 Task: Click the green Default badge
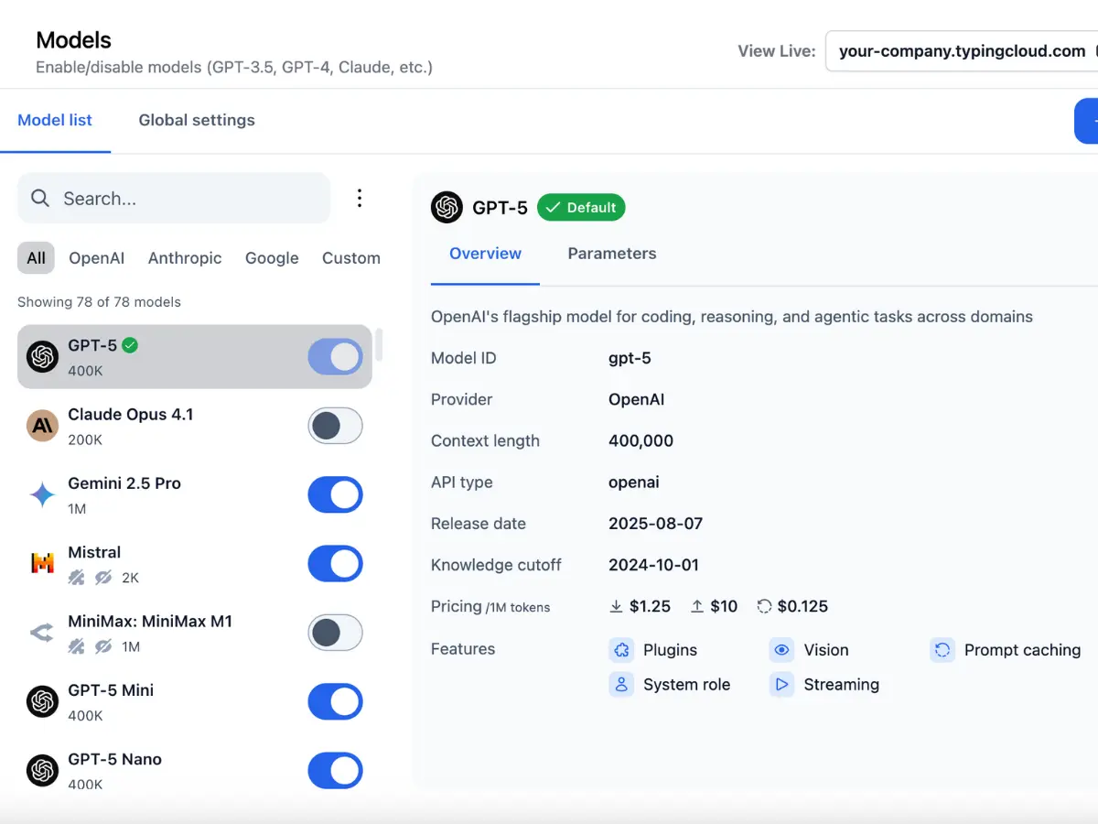coord(581,208)
